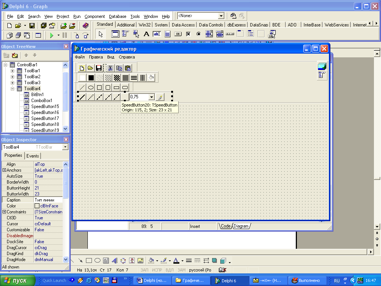Select the horizontal lines fill pattern
The width and height of the screenshot is (381, 286).
coord(134,77)
